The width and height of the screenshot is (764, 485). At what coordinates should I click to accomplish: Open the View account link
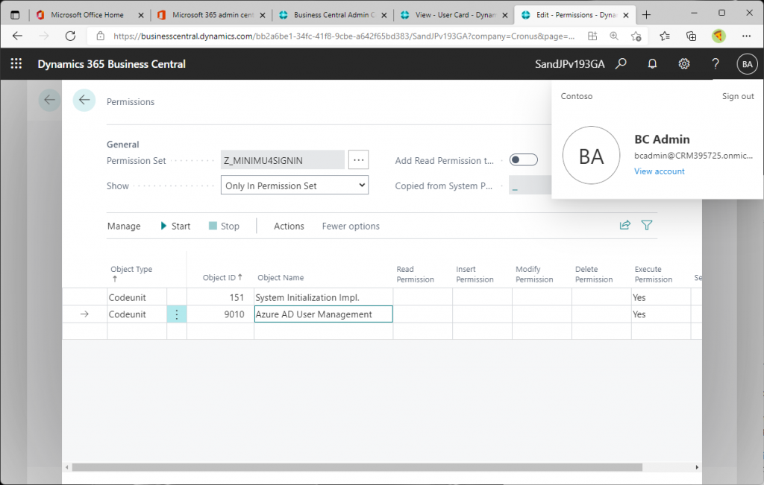click(660, 171)
